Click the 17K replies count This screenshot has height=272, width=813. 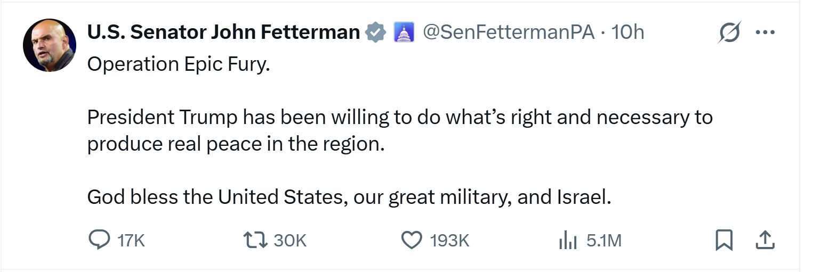click(131, 241)
